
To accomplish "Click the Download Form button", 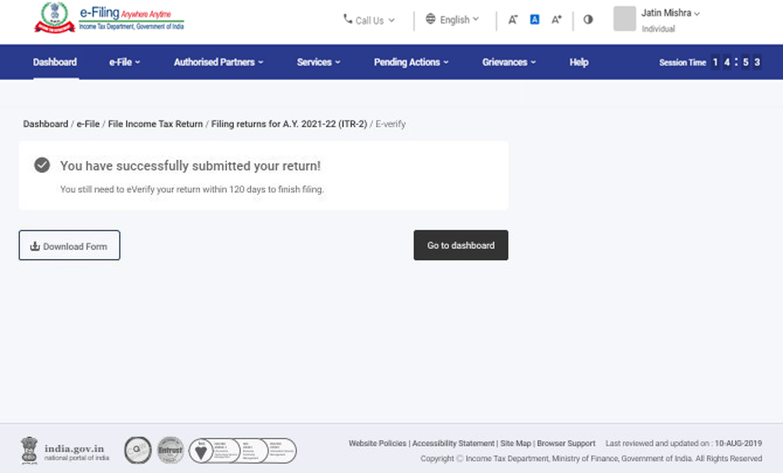I will coord(69,246).
